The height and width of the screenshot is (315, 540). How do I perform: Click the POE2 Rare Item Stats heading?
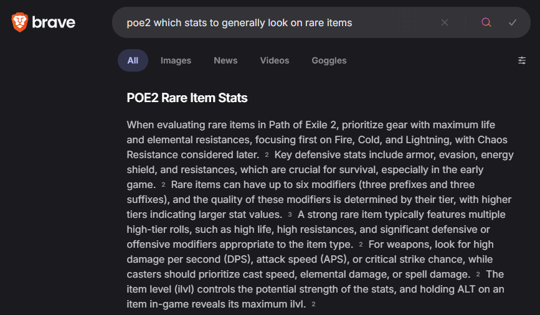pyautogui.click(x=187, y=98)
